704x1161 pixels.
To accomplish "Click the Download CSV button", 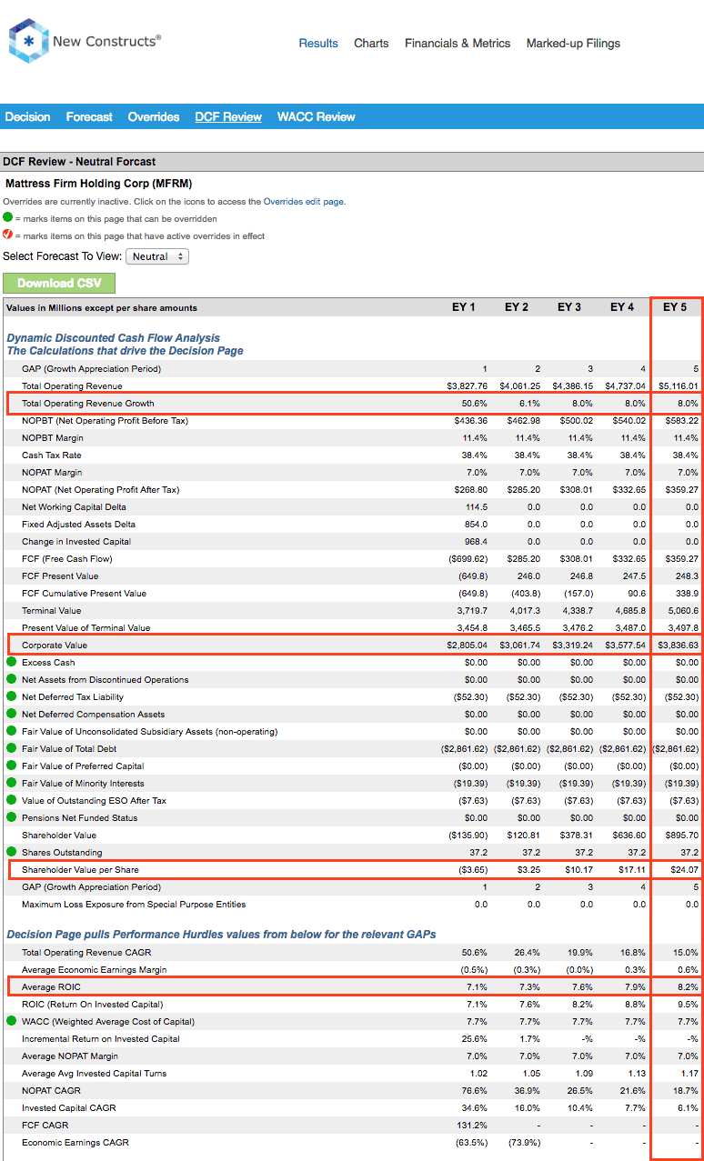I will [59, 283].
